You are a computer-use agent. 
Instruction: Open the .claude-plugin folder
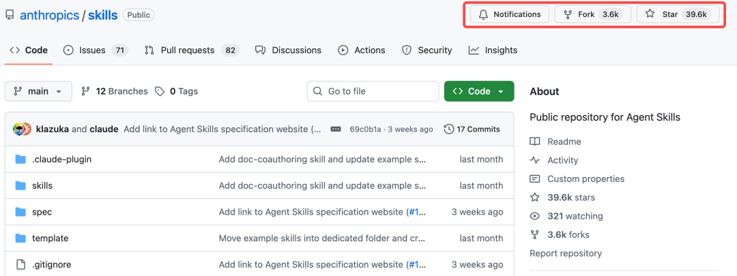tap(61, 159)
